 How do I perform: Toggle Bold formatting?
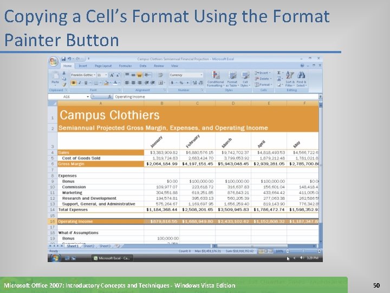73,82
